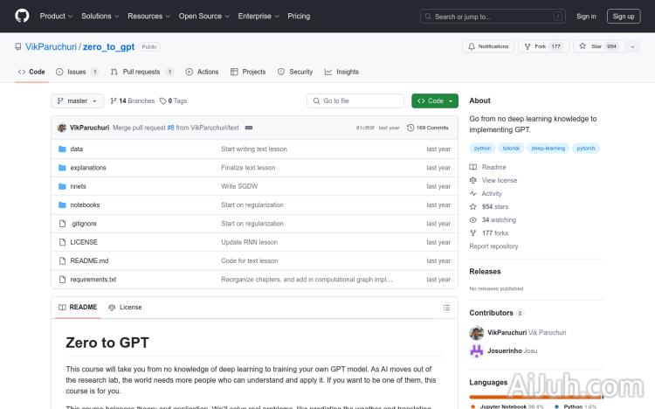Click the Sign up button
Viewport: 655px width, 409px height.
(624, 16)
